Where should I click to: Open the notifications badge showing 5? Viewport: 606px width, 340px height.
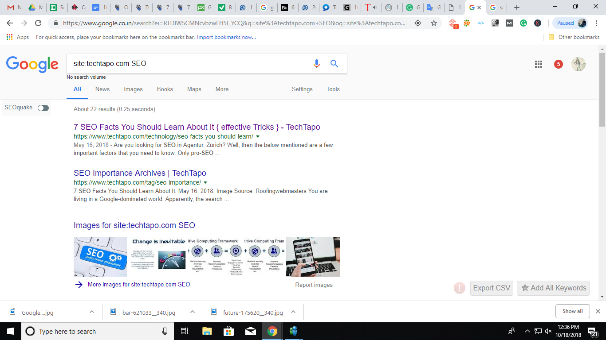(x=559, y=64)
